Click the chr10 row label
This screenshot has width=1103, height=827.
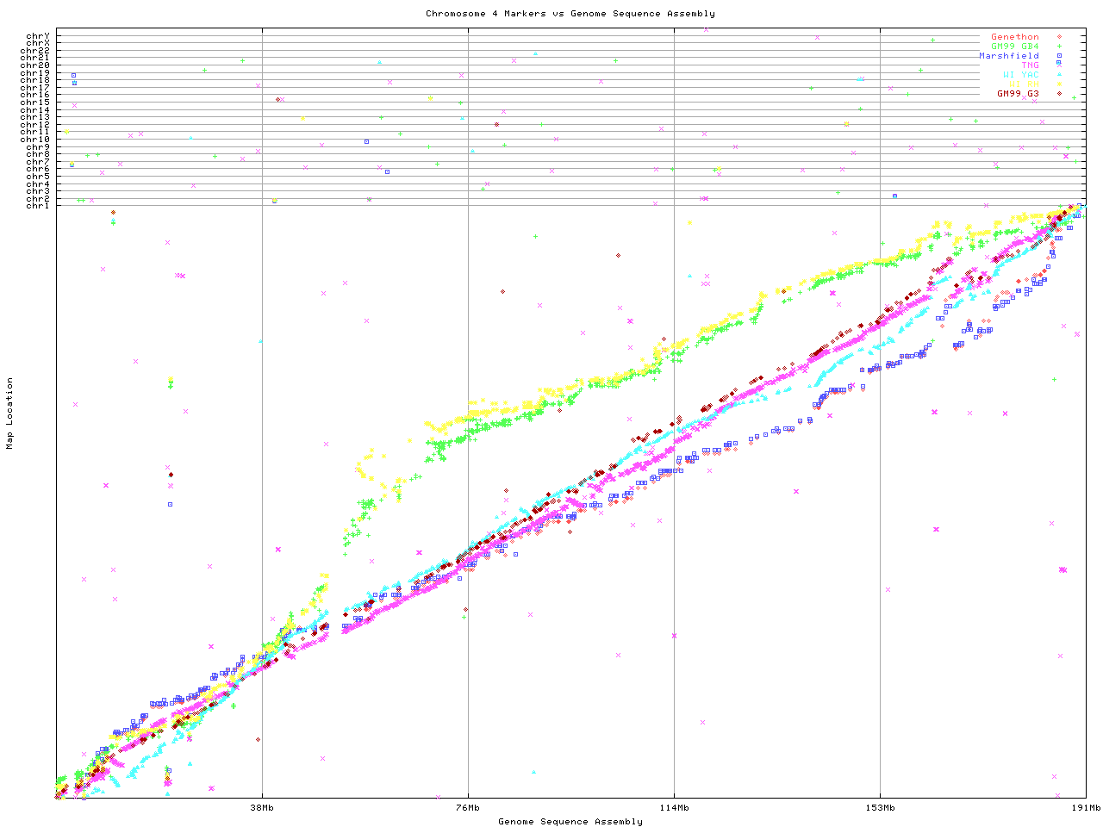coord(35,139)
